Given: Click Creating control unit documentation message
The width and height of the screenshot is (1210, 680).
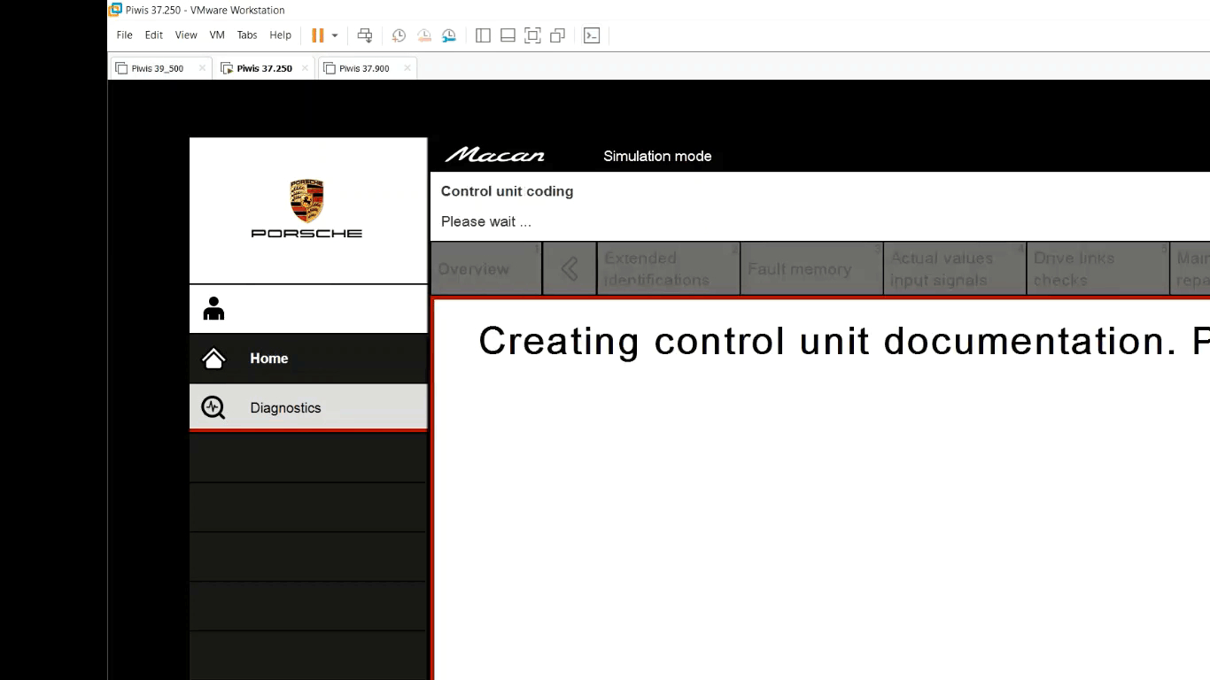Looking at the screenshot, I should pos(843,341).
